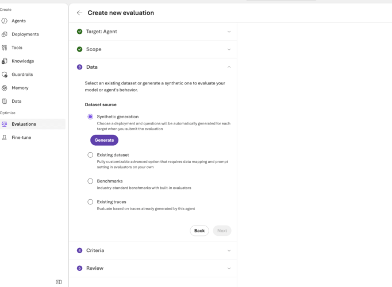The height and width of the screenshot is (287, 392).
Task: Click the green check beside Scope
Action: pos(79,49)
